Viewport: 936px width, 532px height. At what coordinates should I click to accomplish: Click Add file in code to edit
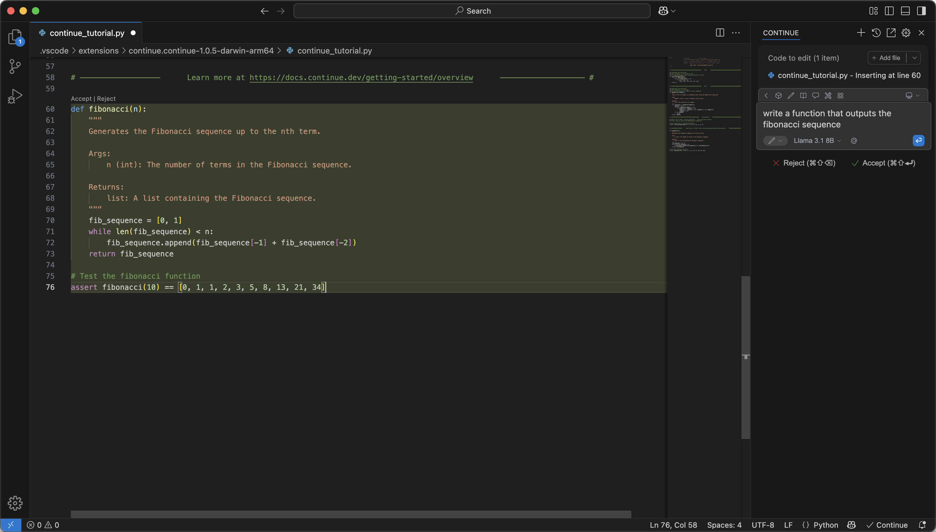887,58
